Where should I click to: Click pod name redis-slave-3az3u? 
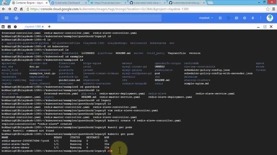point(16,144)
